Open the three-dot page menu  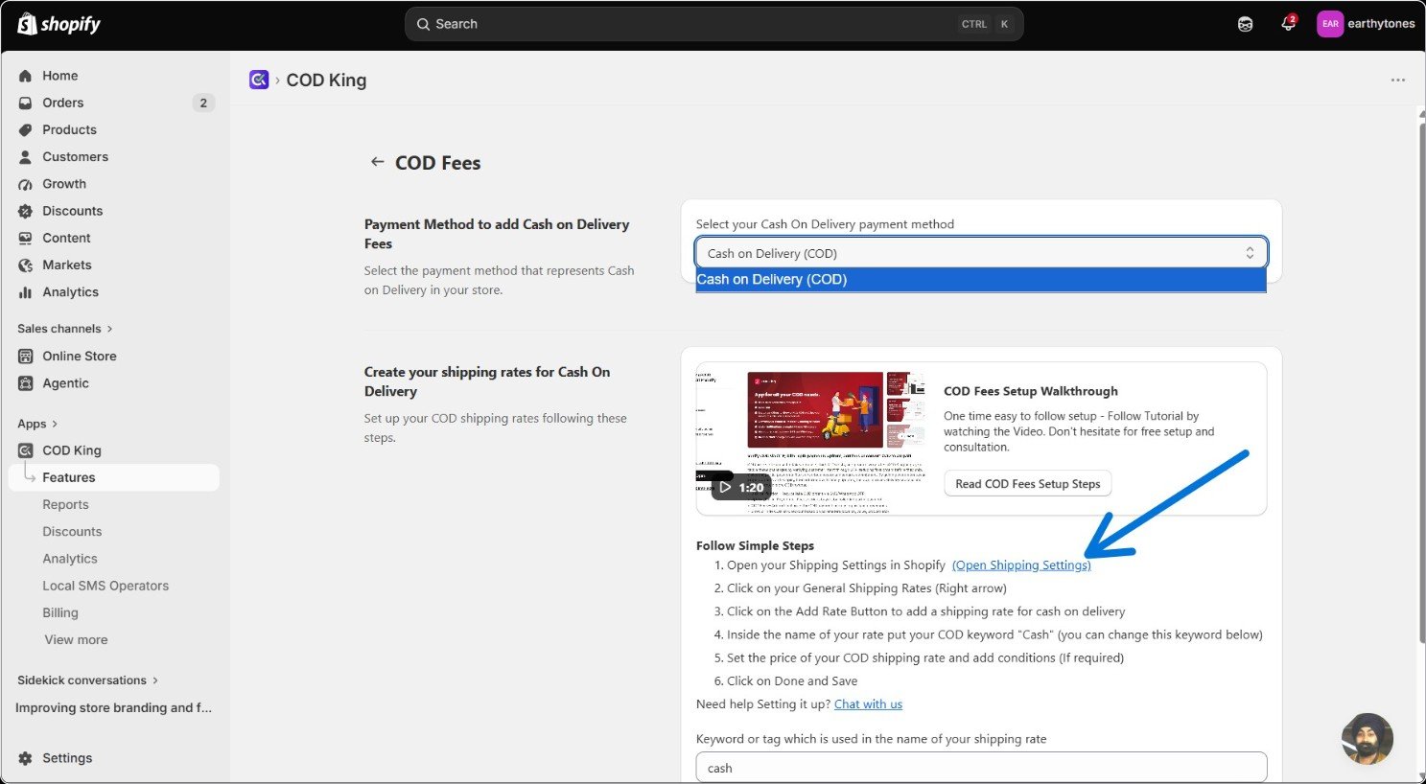point(1398,80)
